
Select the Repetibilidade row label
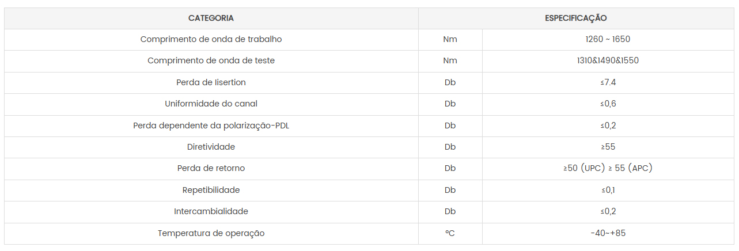coord(211,190)
